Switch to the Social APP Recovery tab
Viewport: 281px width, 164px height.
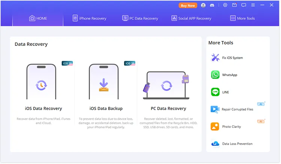[x=191, y=18]
